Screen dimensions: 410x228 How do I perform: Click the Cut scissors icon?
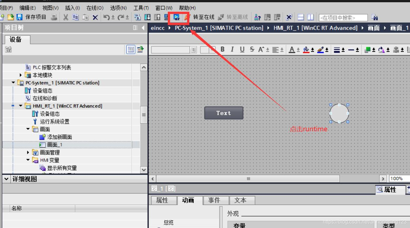pyautogui.click(x=66, y=17)
